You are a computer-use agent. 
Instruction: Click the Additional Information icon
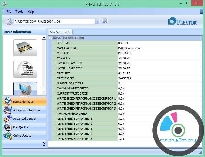(7, 110)
